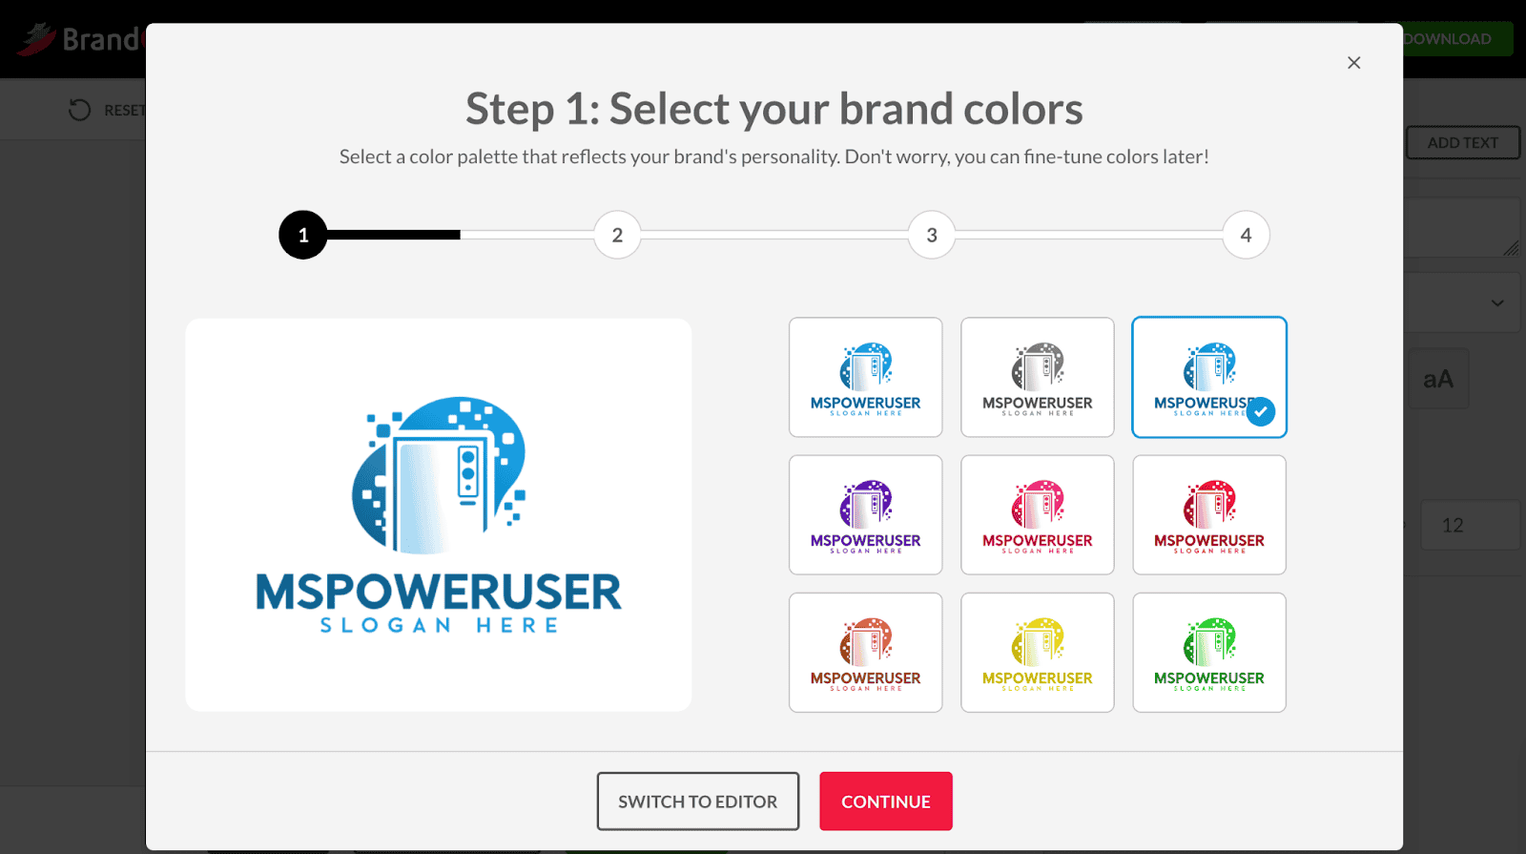Select the pink color palette logo
Image resolution: width=1526 pixels, height=854 pixels.
pyautogui.click(x=1037, y=515)
